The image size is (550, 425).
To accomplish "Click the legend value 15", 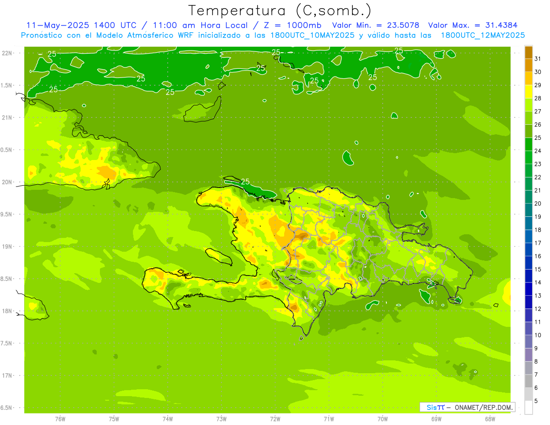I will tap(538, 270).
